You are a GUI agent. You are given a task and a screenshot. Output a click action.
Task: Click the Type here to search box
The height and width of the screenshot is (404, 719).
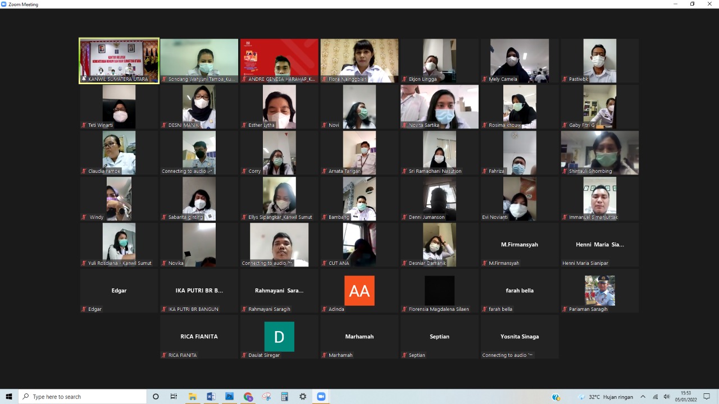point(83,397)
